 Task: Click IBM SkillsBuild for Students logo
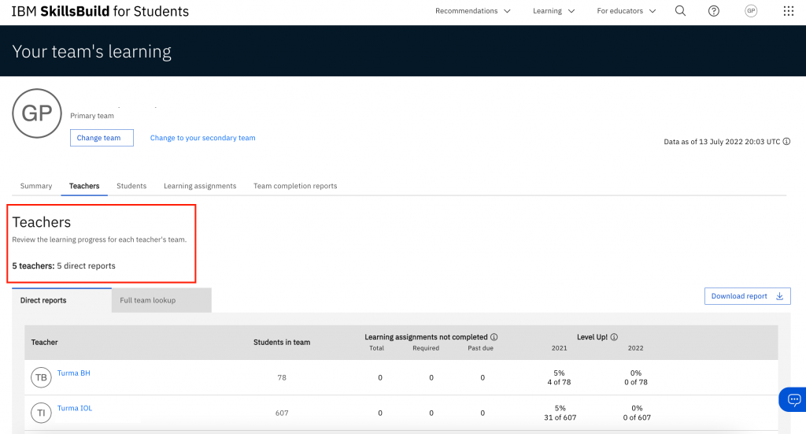pos(100,11)
